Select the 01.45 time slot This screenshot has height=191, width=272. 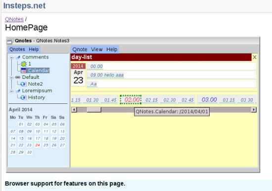pyautogui.click(x=110, y=100)
